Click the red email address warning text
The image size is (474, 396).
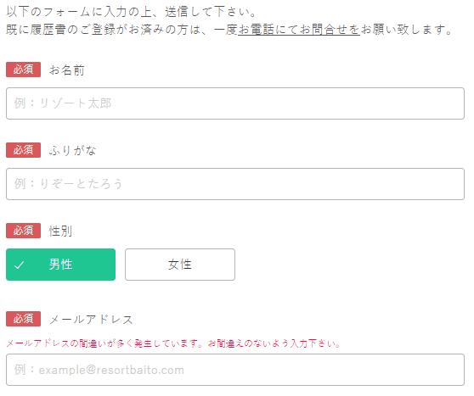click(x=173, y=343)
